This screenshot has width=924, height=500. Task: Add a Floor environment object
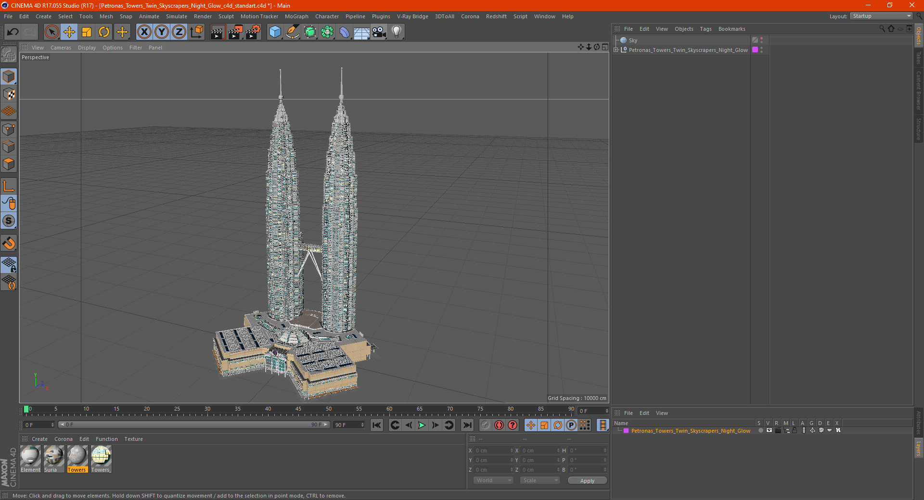click(362, 32)
